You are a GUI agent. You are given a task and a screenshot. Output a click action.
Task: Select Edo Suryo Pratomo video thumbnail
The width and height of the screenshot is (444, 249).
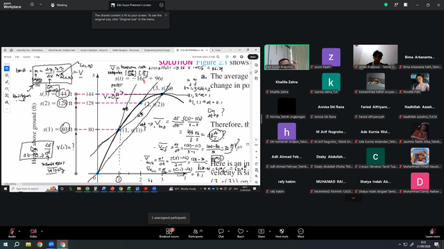tap(287, 57)
